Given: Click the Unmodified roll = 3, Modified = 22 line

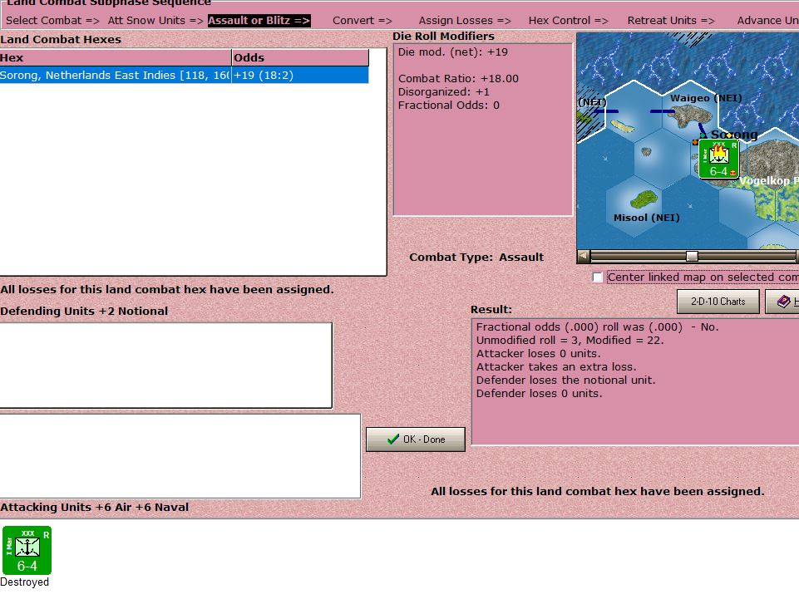Looking at the screenshot, I should point(570,340).
